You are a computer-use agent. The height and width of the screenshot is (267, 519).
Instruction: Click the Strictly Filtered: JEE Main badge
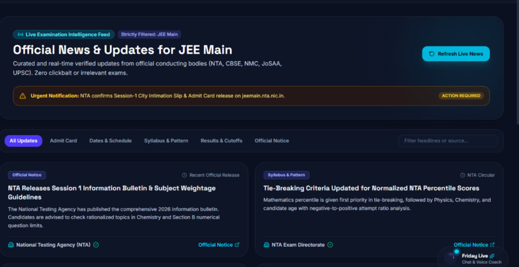[149, 34]
